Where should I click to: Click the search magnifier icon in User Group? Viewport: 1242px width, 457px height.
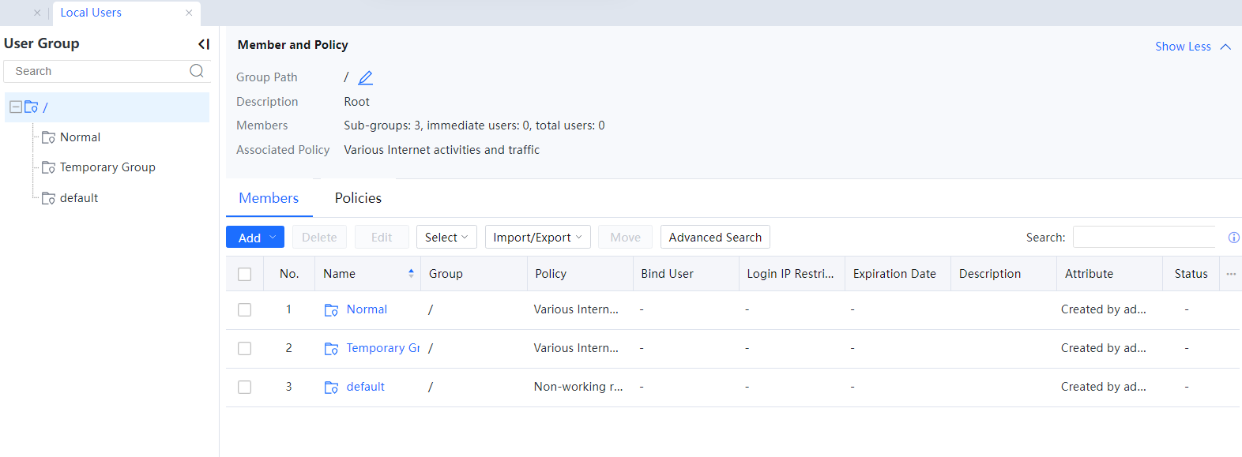197,71
